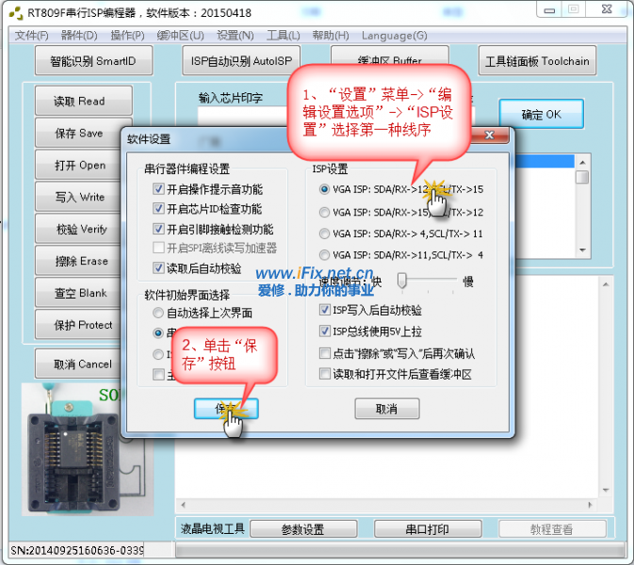Click the 参数设置 button

coord(302,529)
